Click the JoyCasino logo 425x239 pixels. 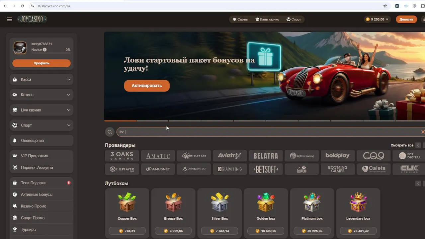(32, 19)
